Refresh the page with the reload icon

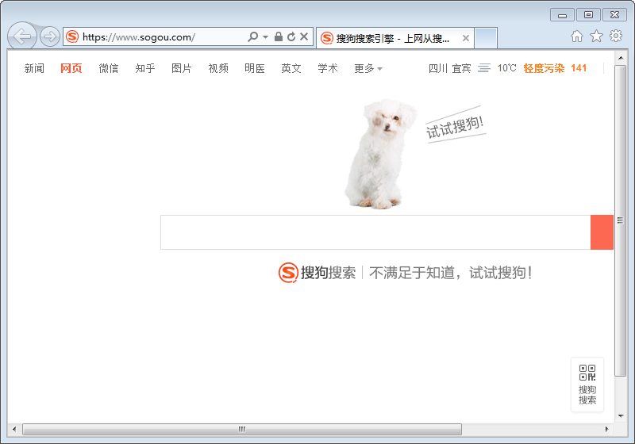pos(291,36)
